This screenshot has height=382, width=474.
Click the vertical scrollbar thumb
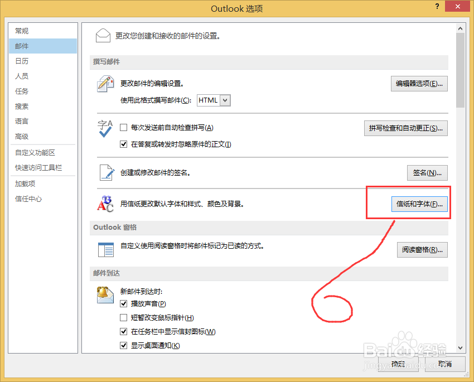[x=460, y=70]
